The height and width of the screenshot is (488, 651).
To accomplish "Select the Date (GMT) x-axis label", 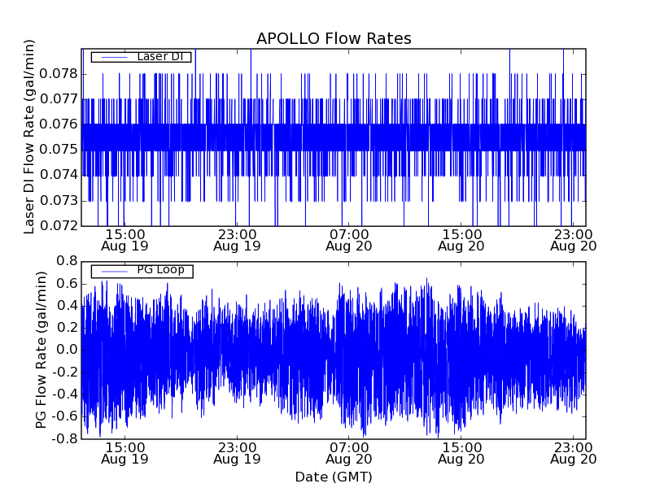I will pos(334,477).
